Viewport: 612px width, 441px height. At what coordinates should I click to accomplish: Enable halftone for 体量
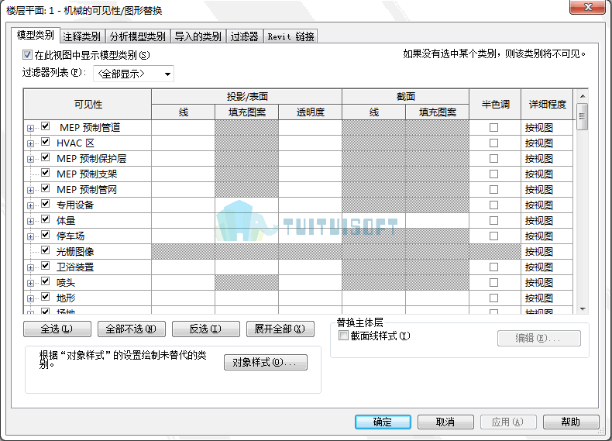click(493, 220)
